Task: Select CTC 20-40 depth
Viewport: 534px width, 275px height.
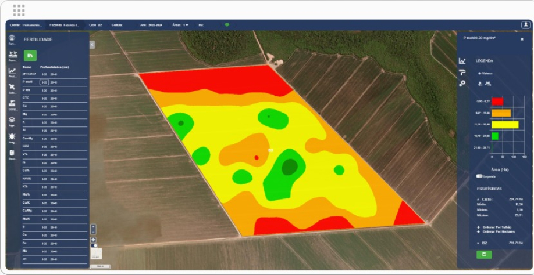Action: (x=54, y=99)
